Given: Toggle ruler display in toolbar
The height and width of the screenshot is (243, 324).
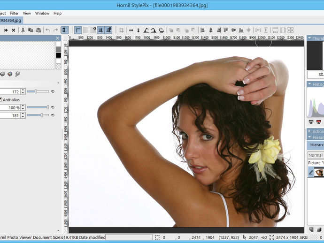Looking at the screenshot, I should click(x=78, y=30).
